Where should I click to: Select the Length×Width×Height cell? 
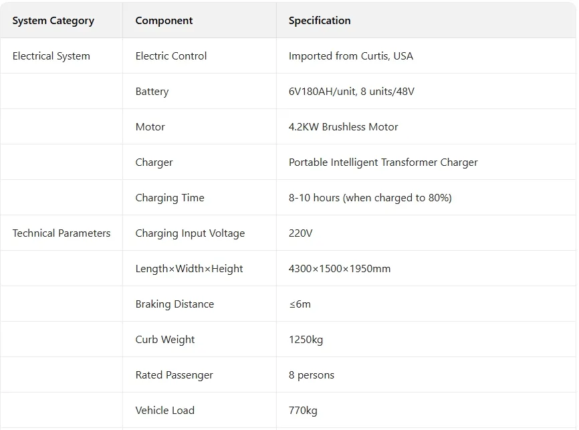click(189, 269)
